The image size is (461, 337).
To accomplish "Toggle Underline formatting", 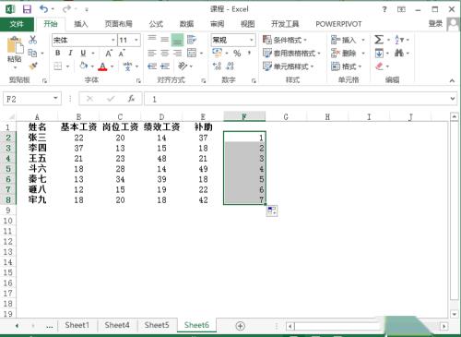I will (x=83, y=54).
